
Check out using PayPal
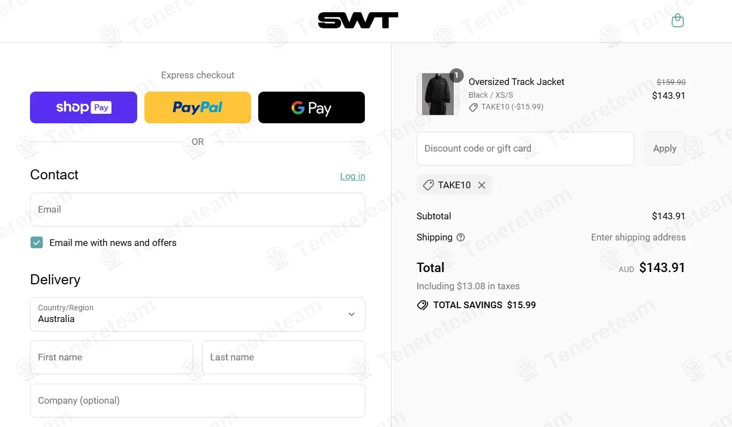coord(198,107)
